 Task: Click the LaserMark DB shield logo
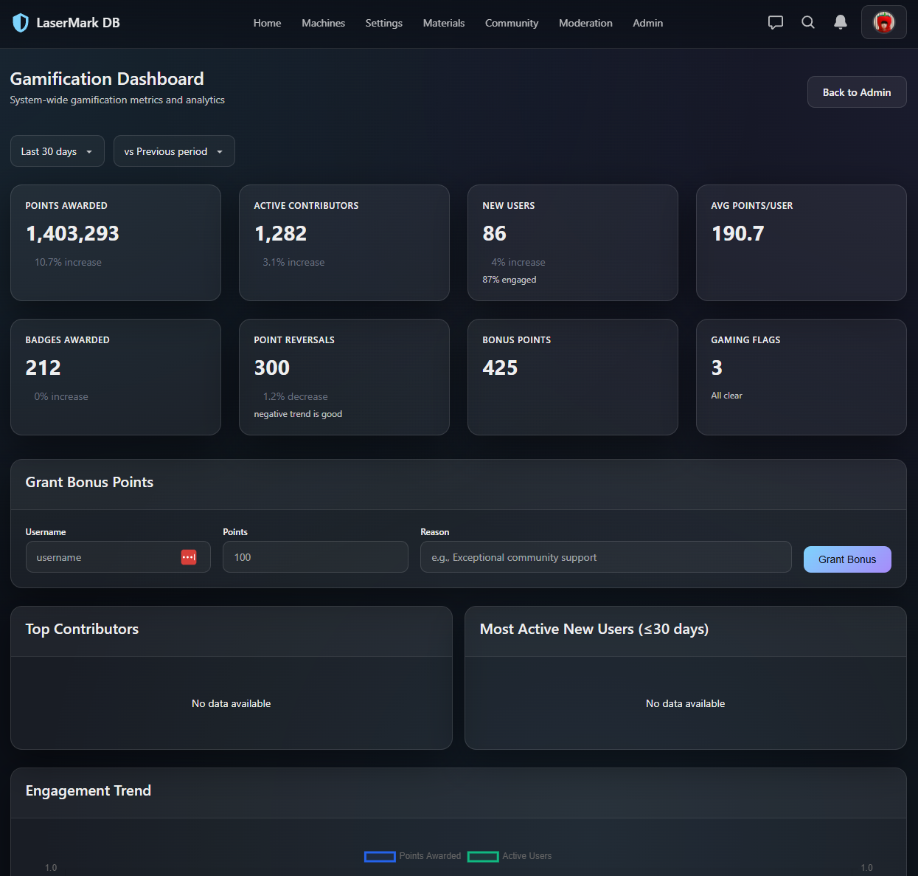pos(20,22)
